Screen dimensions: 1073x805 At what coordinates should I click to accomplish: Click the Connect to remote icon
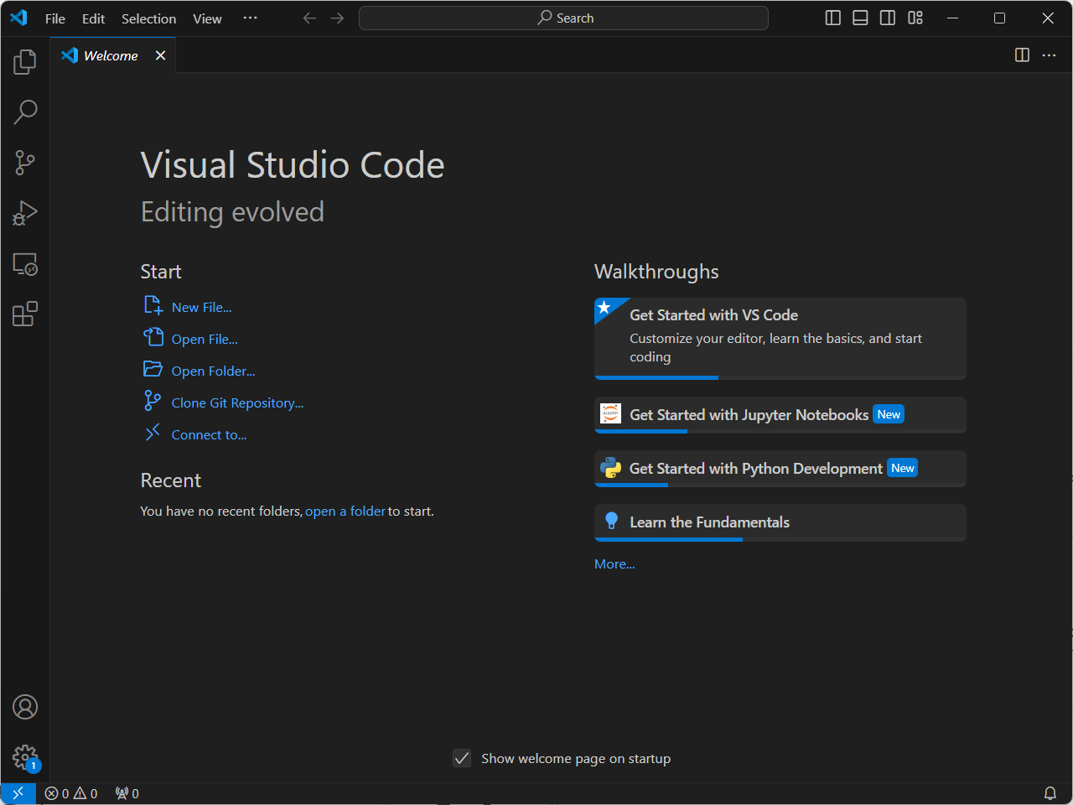(x=153, y=433)
